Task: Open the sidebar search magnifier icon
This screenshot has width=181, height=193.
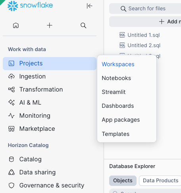Action: click(x=83, y=25)
